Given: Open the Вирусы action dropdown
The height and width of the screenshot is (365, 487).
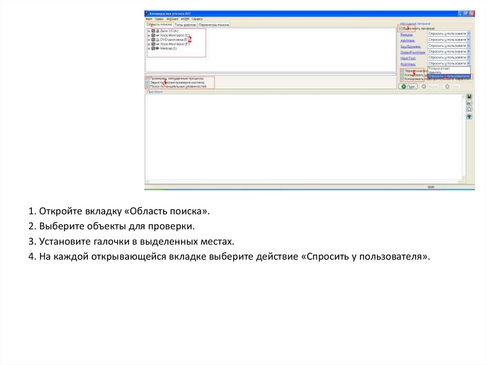Looking at the screenshot, I should point(468,34).
